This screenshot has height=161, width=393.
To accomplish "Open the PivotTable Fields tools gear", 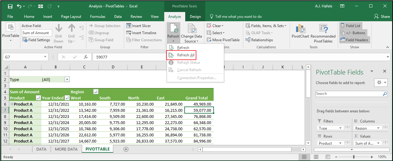I will (x=380, y=83).
